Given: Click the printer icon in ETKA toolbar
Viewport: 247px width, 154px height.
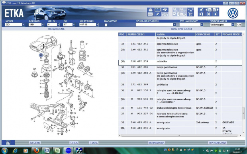Looking at the screenshot, I should tap(150, 10).
